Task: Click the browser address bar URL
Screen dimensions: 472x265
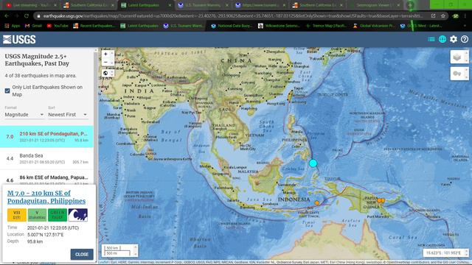Action: tap(232, 16)
